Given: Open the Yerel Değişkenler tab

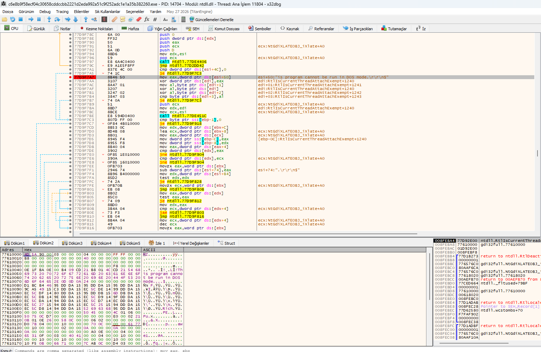Looking at the screenshot, I should click(191, 243).
